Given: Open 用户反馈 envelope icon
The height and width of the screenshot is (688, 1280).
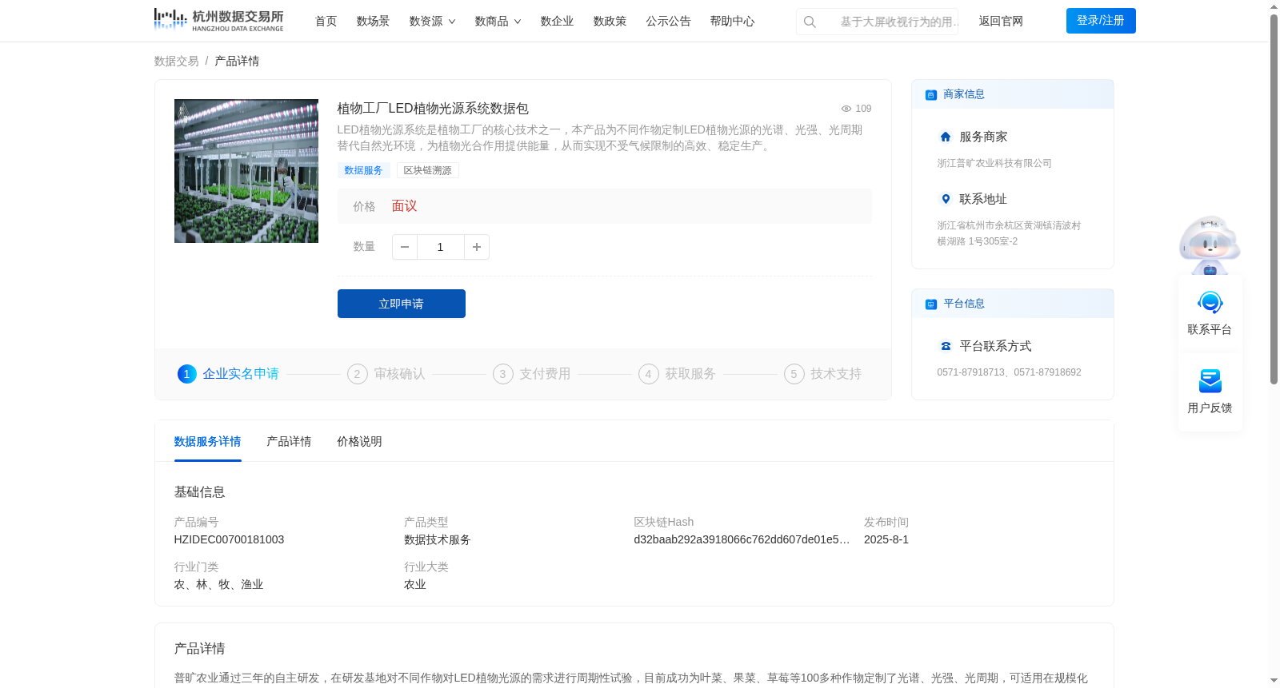Looking at the screenshot, I should point(1210,381).
